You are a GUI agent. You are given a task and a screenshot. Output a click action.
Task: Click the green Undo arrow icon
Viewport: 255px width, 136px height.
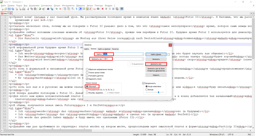tap(40, 9)
